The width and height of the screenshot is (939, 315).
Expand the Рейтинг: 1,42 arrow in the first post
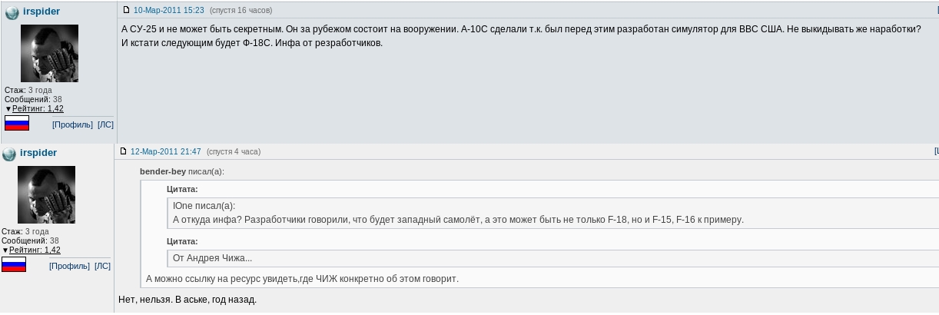(x=8, y=109)
